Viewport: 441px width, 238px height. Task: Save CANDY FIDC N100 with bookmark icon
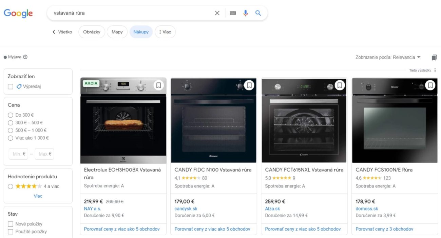[x=249, y=85]
